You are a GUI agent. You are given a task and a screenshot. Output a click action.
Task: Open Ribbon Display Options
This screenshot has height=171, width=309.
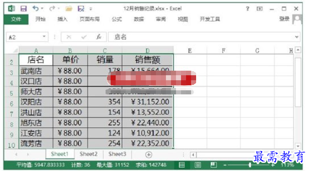[260, 9]
